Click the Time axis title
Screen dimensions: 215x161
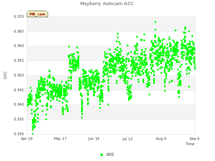pyautogui.click(x=190, y=144)
